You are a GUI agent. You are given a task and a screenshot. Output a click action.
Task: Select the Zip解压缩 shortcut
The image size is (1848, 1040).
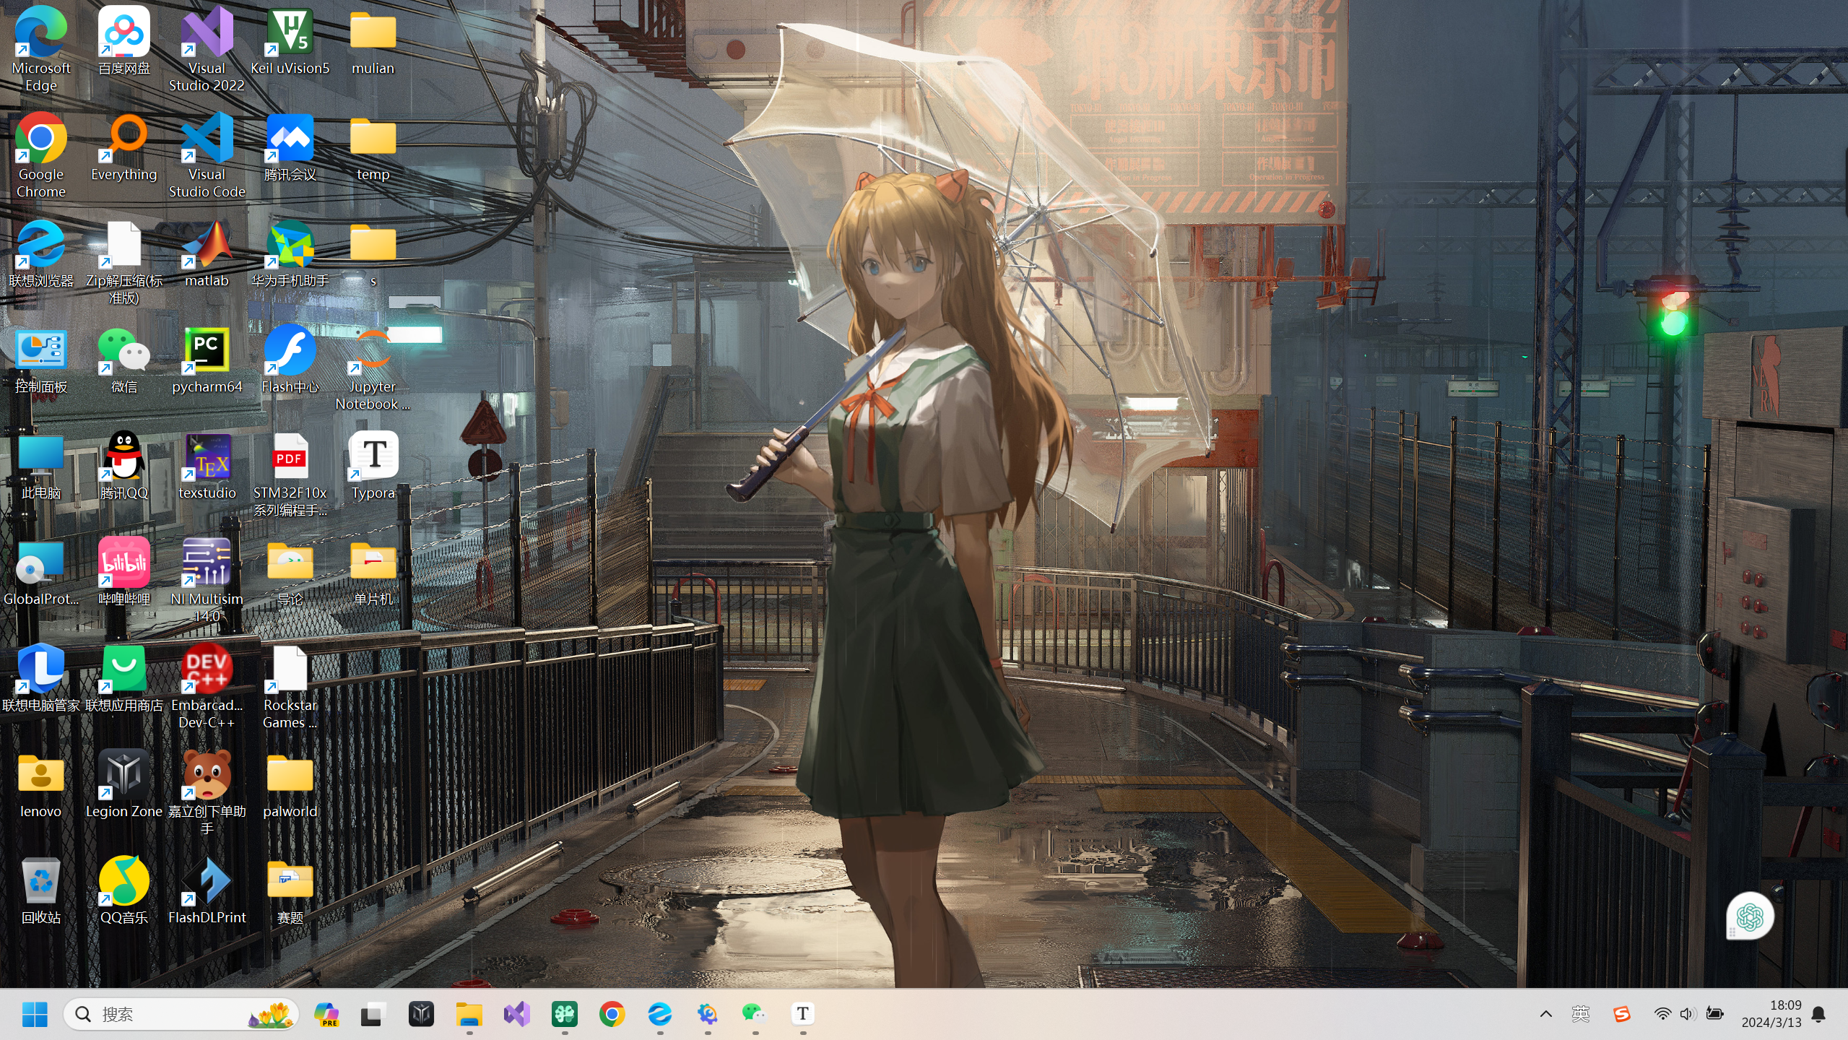(x=124, y=261)
